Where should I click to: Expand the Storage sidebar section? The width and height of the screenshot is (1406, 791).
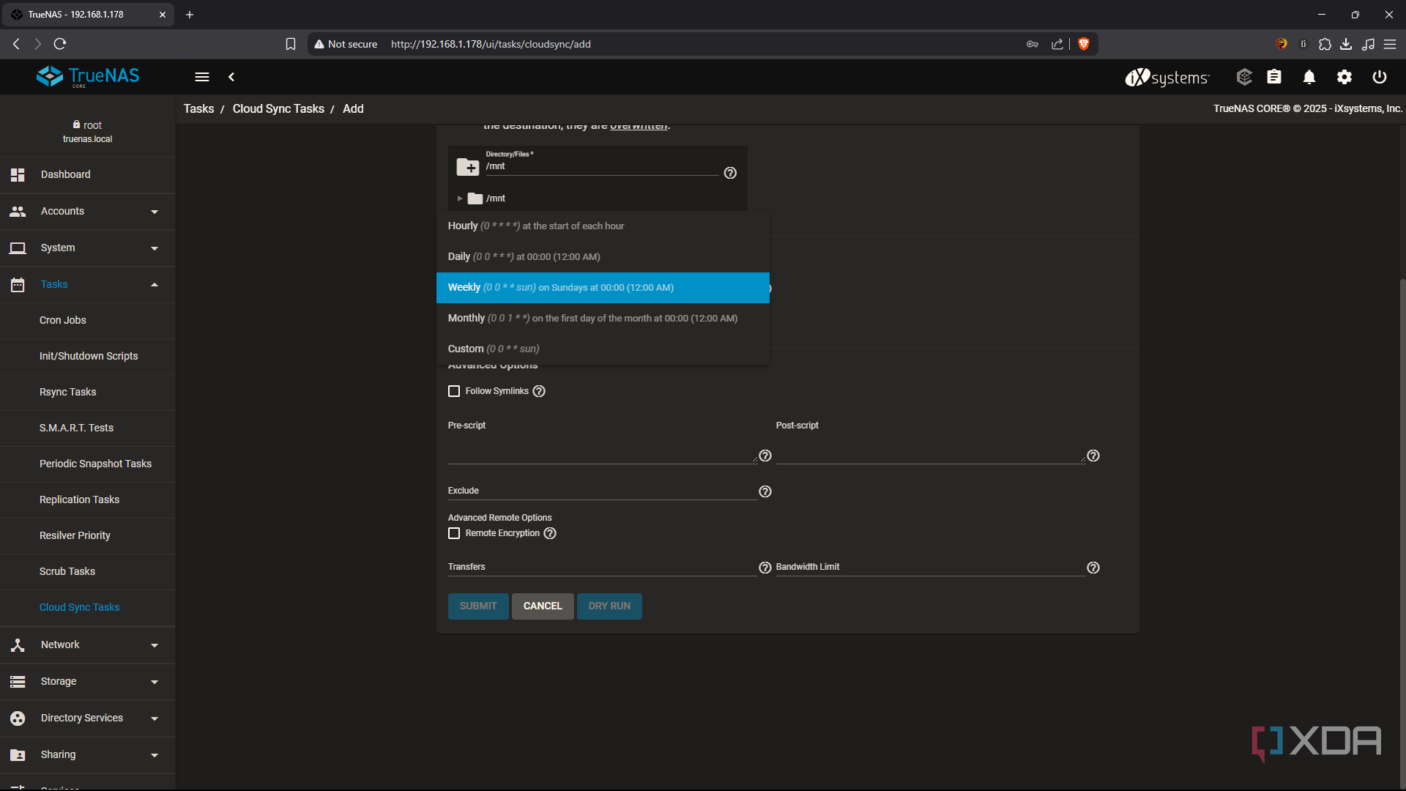coord(88,682)
